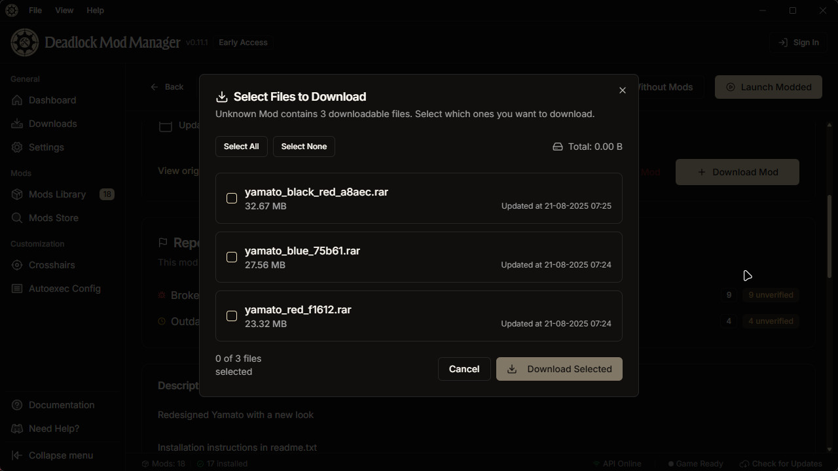Close the Select Files dialog with X

[x=623, y=90]
